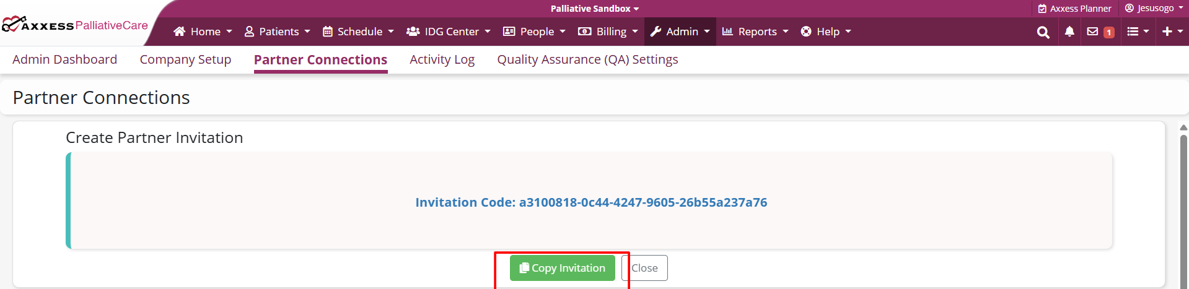Open the notifications bell

point(1069,32)
